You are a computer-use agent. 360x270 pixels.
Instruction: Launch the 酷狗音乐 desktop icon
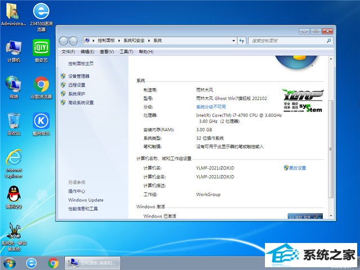tap(41, 124)
